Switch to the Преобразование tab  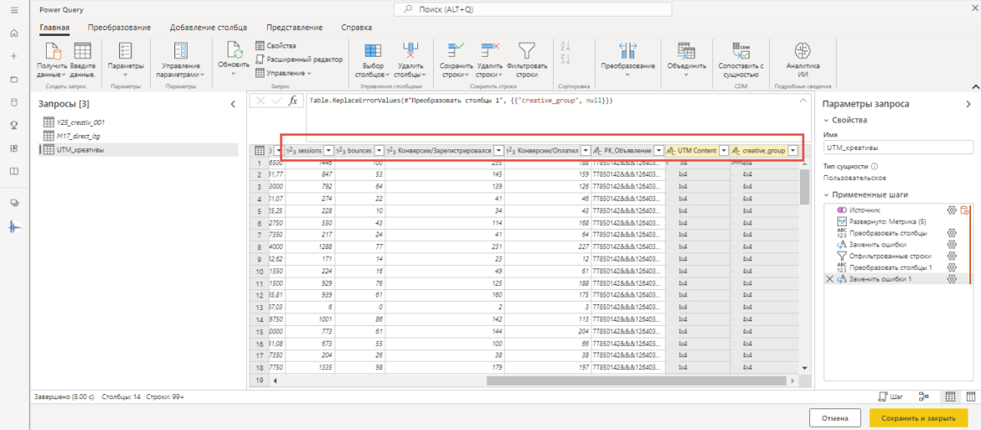coord(119,27)
